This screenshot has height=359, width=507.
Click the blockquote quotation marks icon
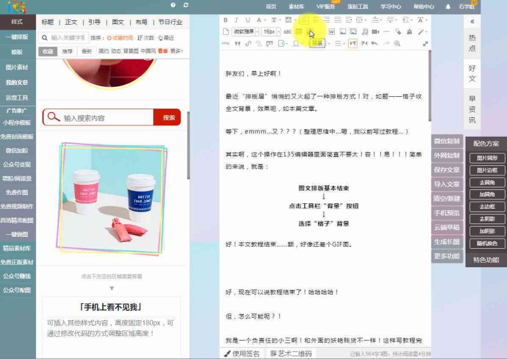(x=238, y=44)
